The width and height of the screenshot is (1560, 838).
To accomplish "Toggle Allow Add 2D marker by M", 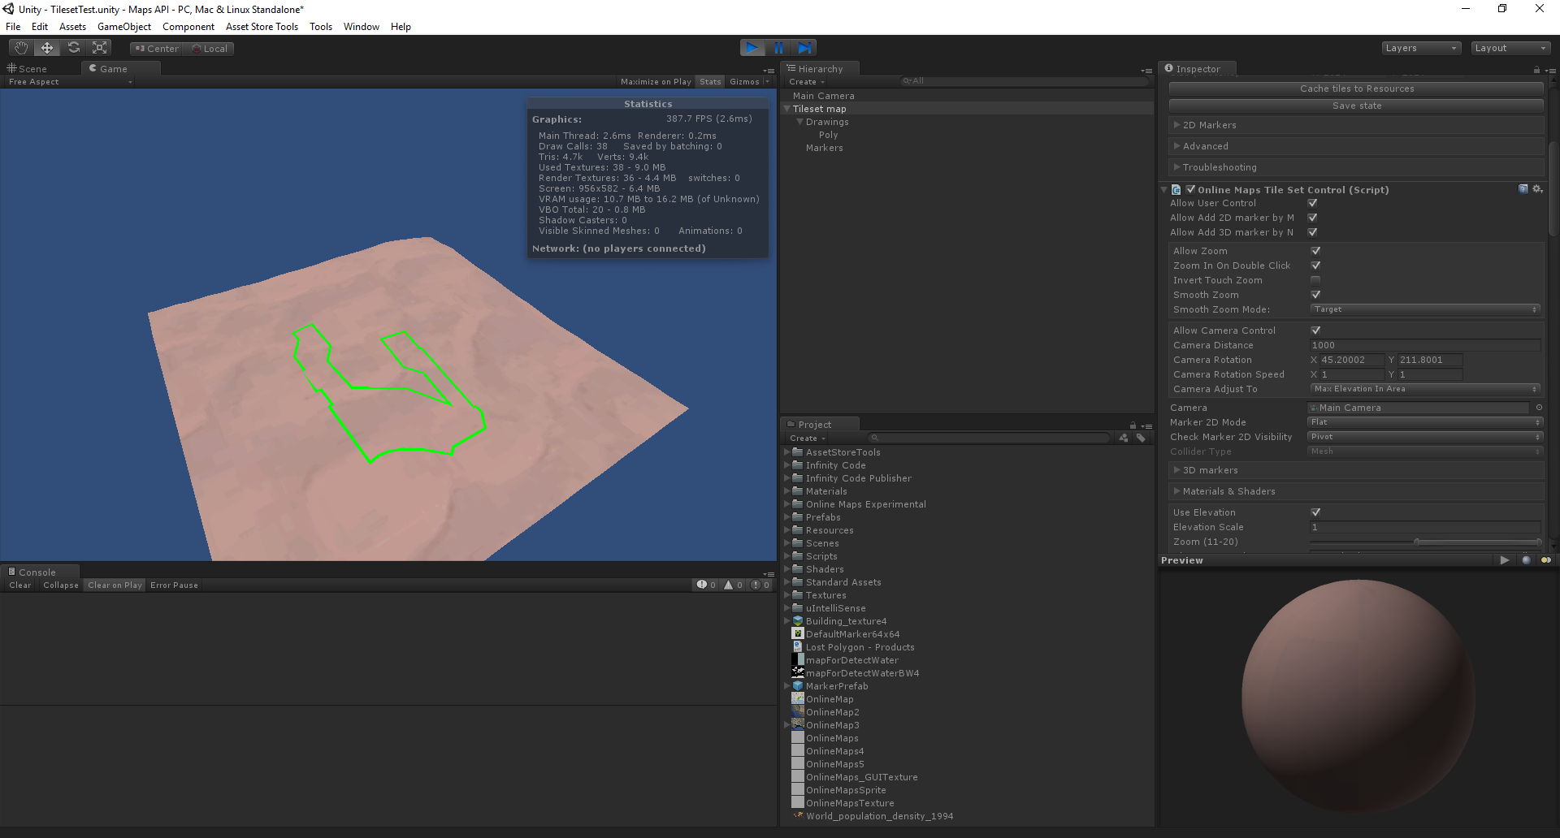I will [x=1312, y=218].
